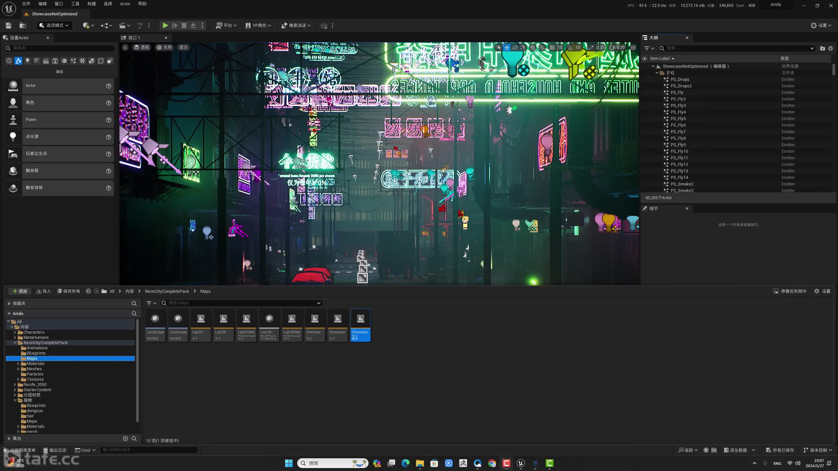Viewport: 838px width, 471px height.
Task: Click the 添加 Add button in Content Browser
Action: 20,291
